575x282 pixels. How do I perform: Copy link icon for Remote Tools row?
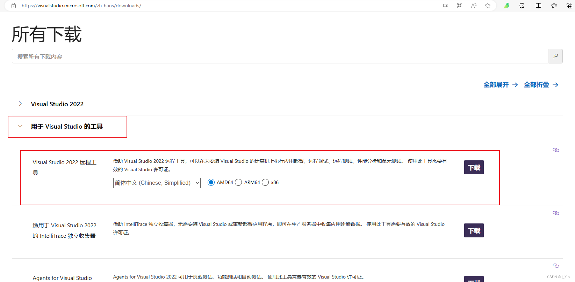coord(556,150)
